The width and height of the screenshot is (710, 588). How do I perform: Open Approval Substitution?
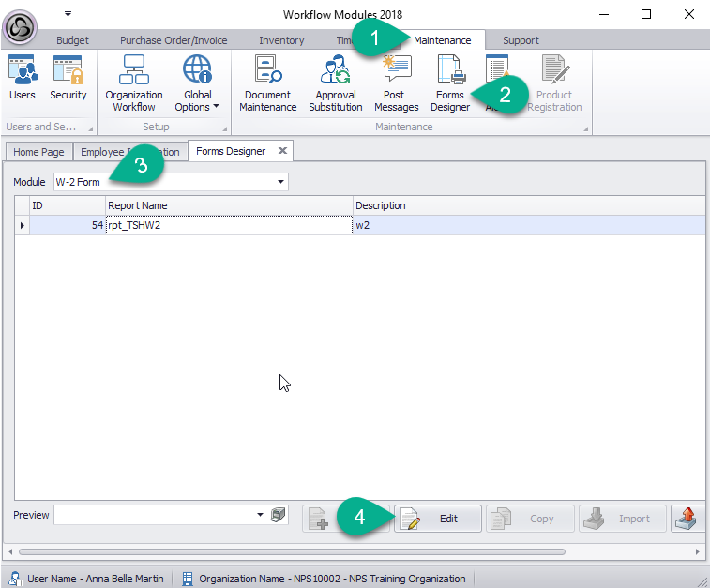[336, 83]
